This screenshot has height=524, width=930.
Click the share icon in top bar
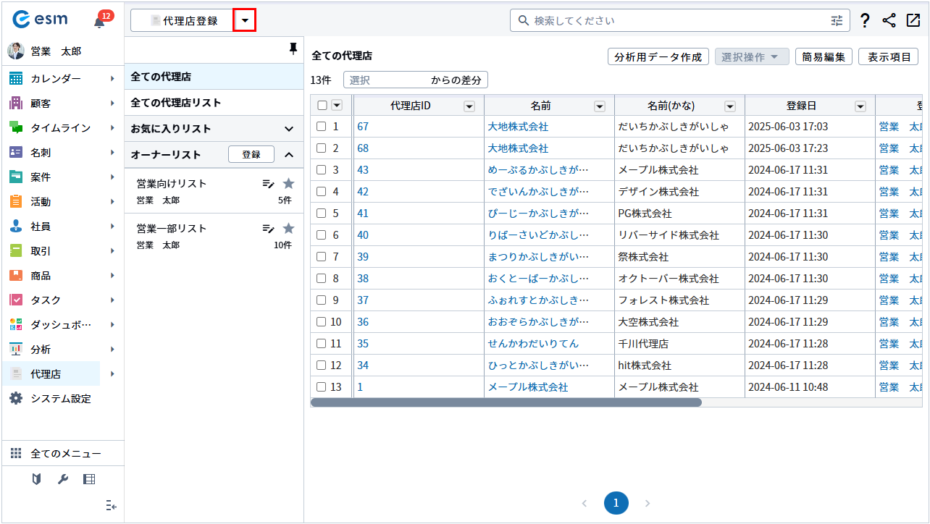pos(889,21)
